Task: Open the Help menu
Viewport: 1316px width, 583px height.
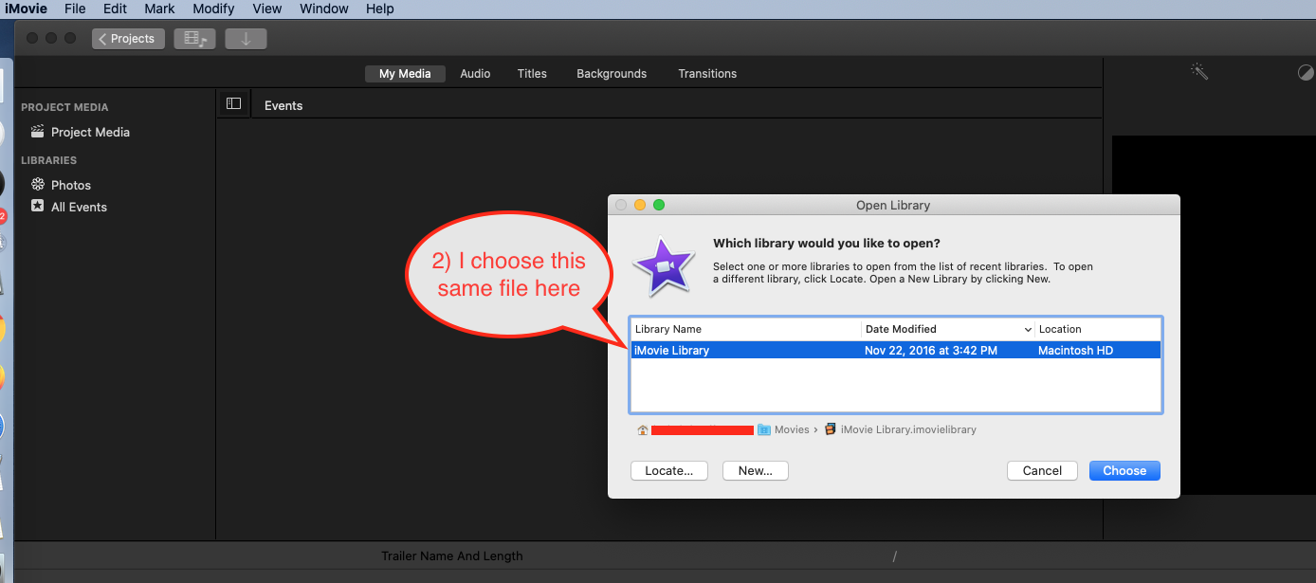Action: pos(379,9)
